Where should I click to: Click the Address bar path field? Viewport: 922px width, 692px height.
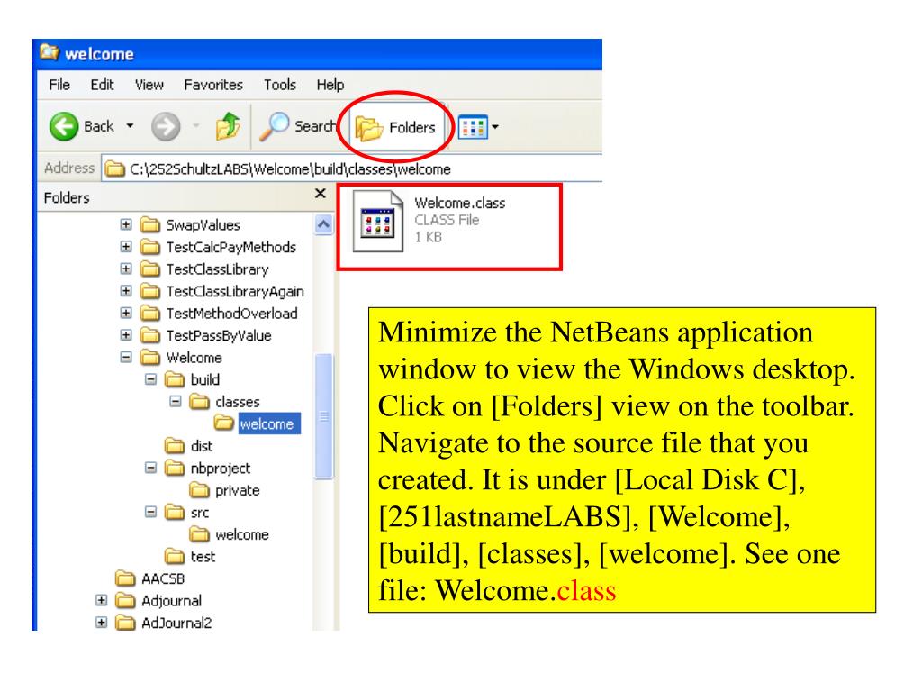(352, 168)
